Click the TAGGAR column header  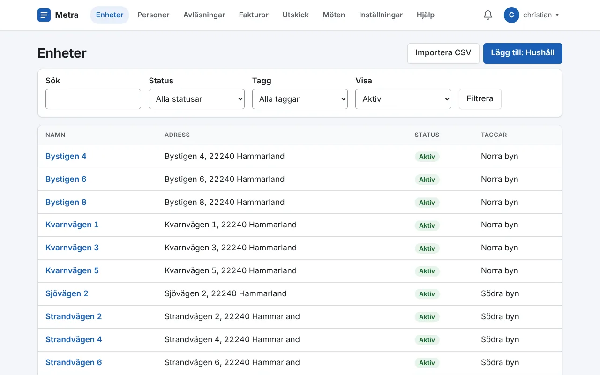tap(494, 135)
